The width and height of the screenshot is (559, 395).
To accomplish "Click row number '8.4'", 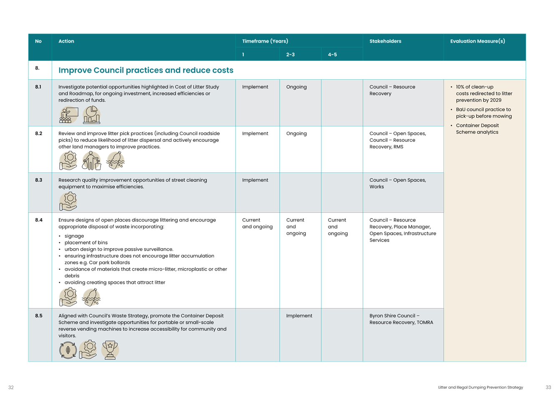I will pyautogui.click(x=38, y=220).
